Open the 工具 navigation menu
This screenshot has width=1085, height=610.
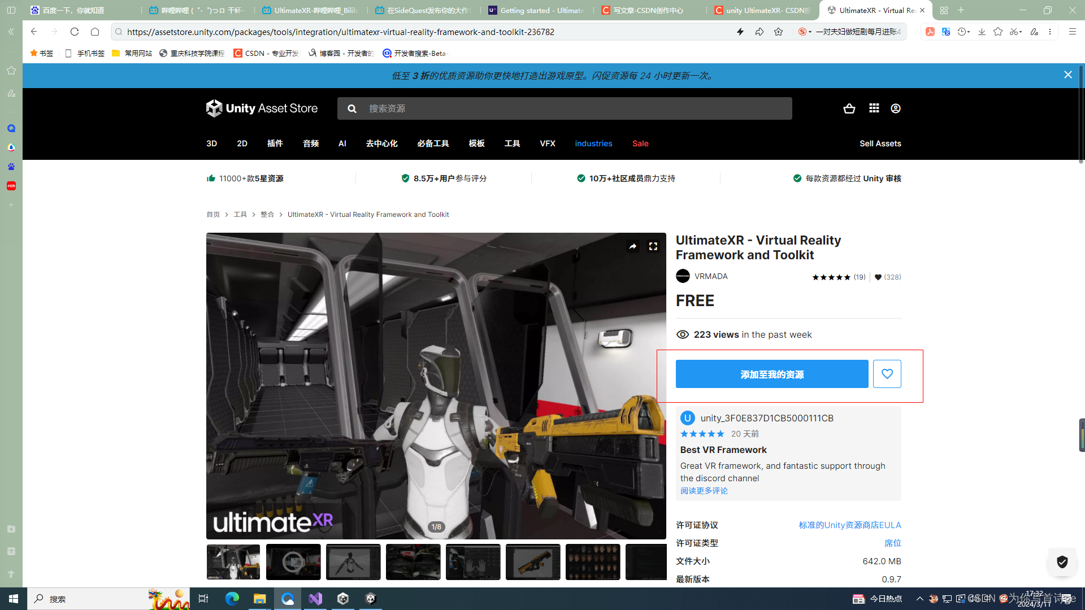click(512, 143)
